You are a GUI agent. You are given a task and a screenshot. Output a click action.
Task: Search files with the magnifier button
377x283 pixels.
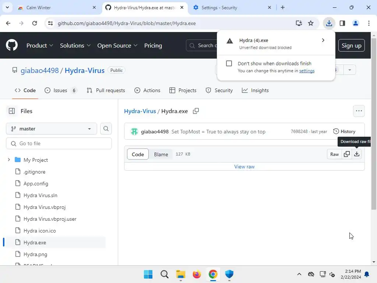click(106, 129)
